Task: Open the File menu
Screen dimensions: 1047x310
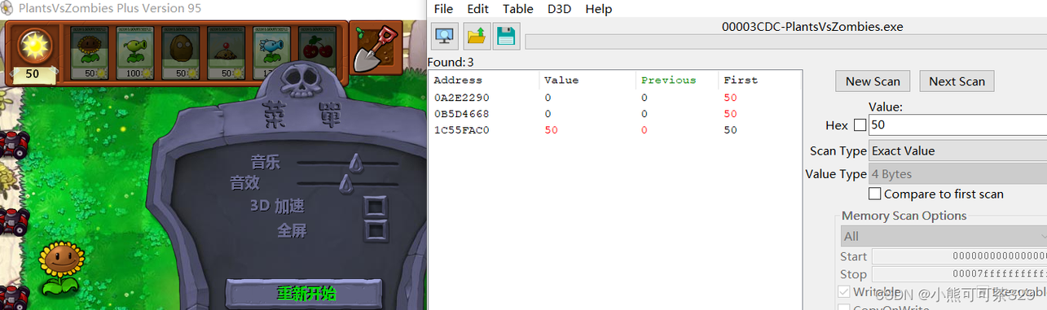Action: pyautogui.click(x=443, y=9)
